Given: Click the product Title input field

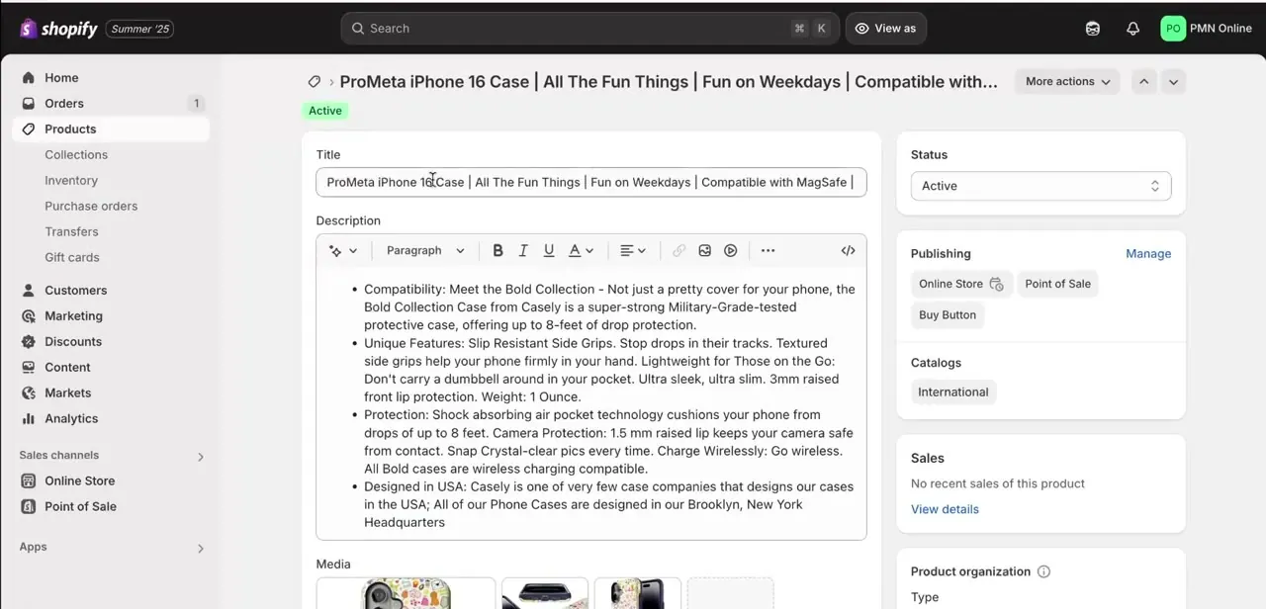Looking at the screenshot, I should 591,183.
